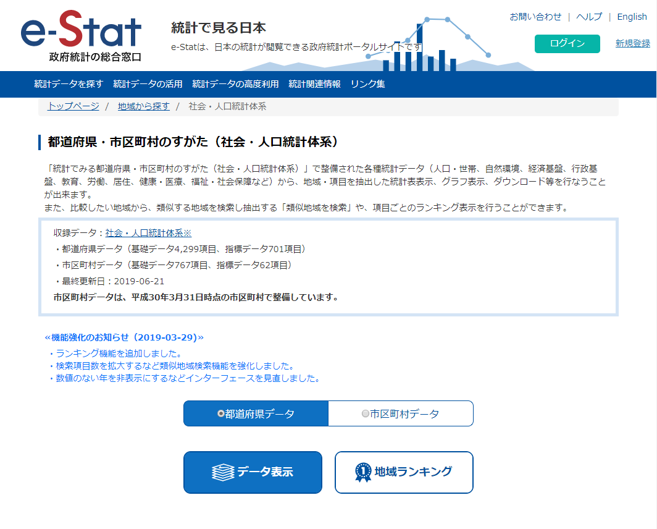Open the ヘルプ link
The image size is (657, 529).
point(588,17)
